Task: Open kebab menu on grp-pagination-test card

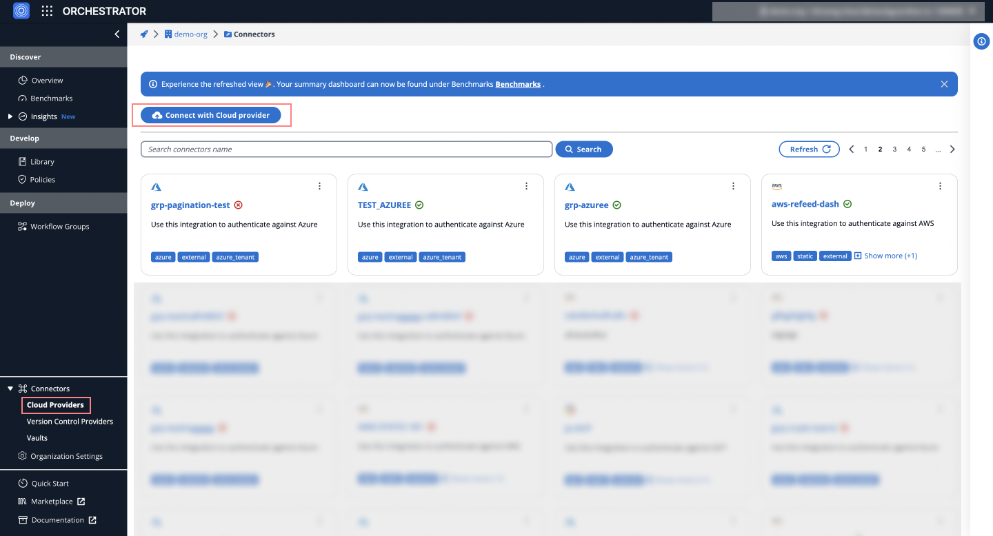Action: pos(319,186)
